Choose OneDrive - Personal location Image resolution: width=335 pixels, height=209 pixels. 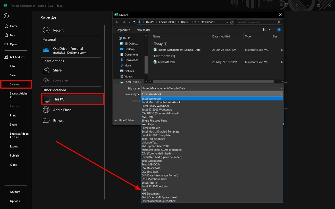coord(72,50)
